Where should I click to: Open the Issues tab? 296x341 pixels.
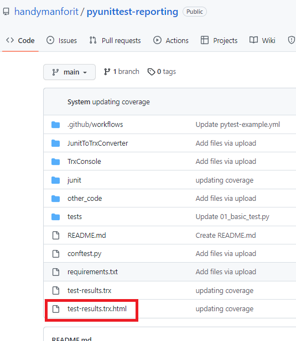(x=61, y=40)
